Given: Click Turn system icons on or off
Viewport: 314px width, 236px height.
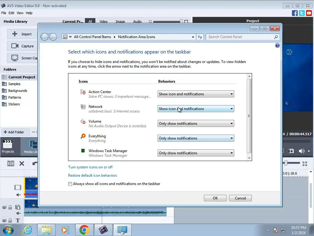Looking at the screenshot, I should pos(90,167).
